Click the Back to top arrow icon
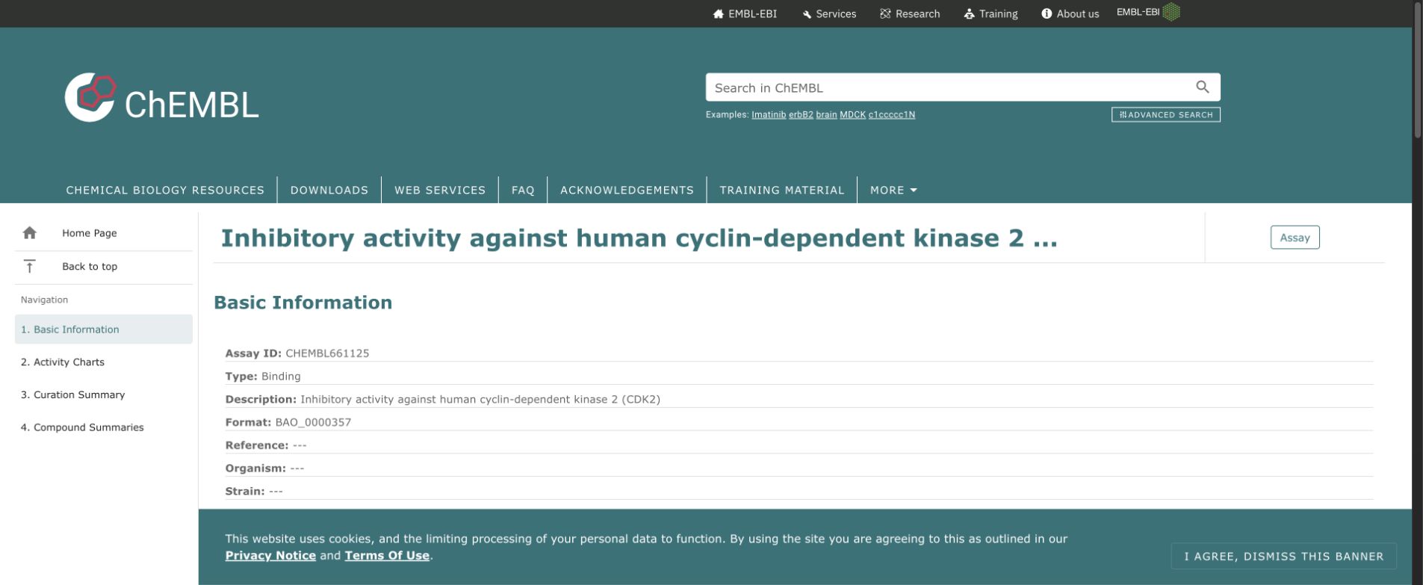 pyautogui.click(x=30, y=266)
